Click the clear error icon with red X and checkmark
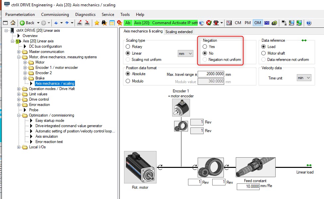324x199 pixels. 209,23
